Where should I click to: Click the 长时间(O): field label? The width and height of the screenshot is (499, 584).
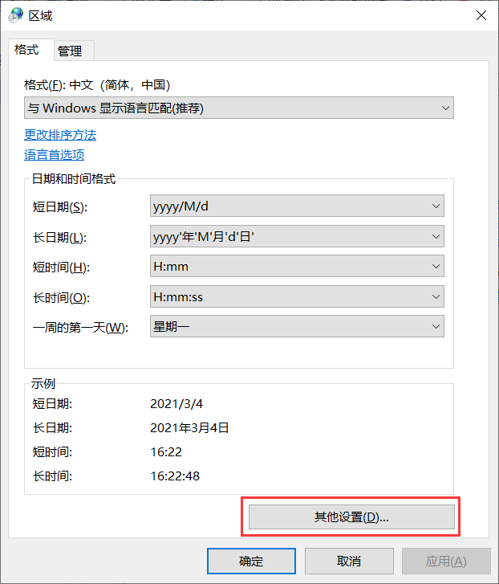(61, 297)
